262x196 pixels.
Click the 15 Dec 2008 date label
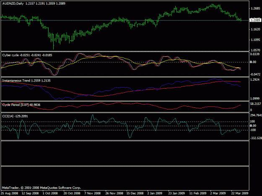click(135, 193)
